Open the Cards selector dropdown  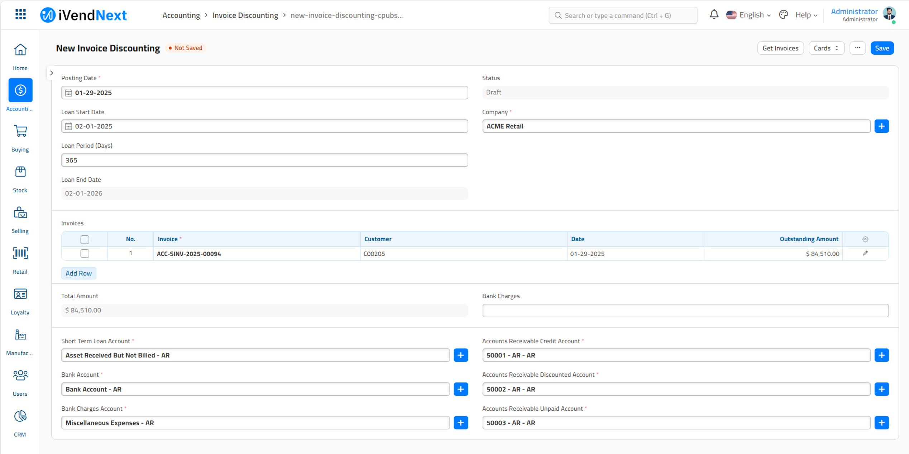(826, 48)
